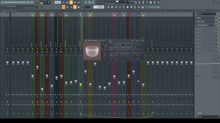Open Guitar Rig 5 slot options arrow
The height and width of the screenshot is (123, 220).
coord(196,22)
